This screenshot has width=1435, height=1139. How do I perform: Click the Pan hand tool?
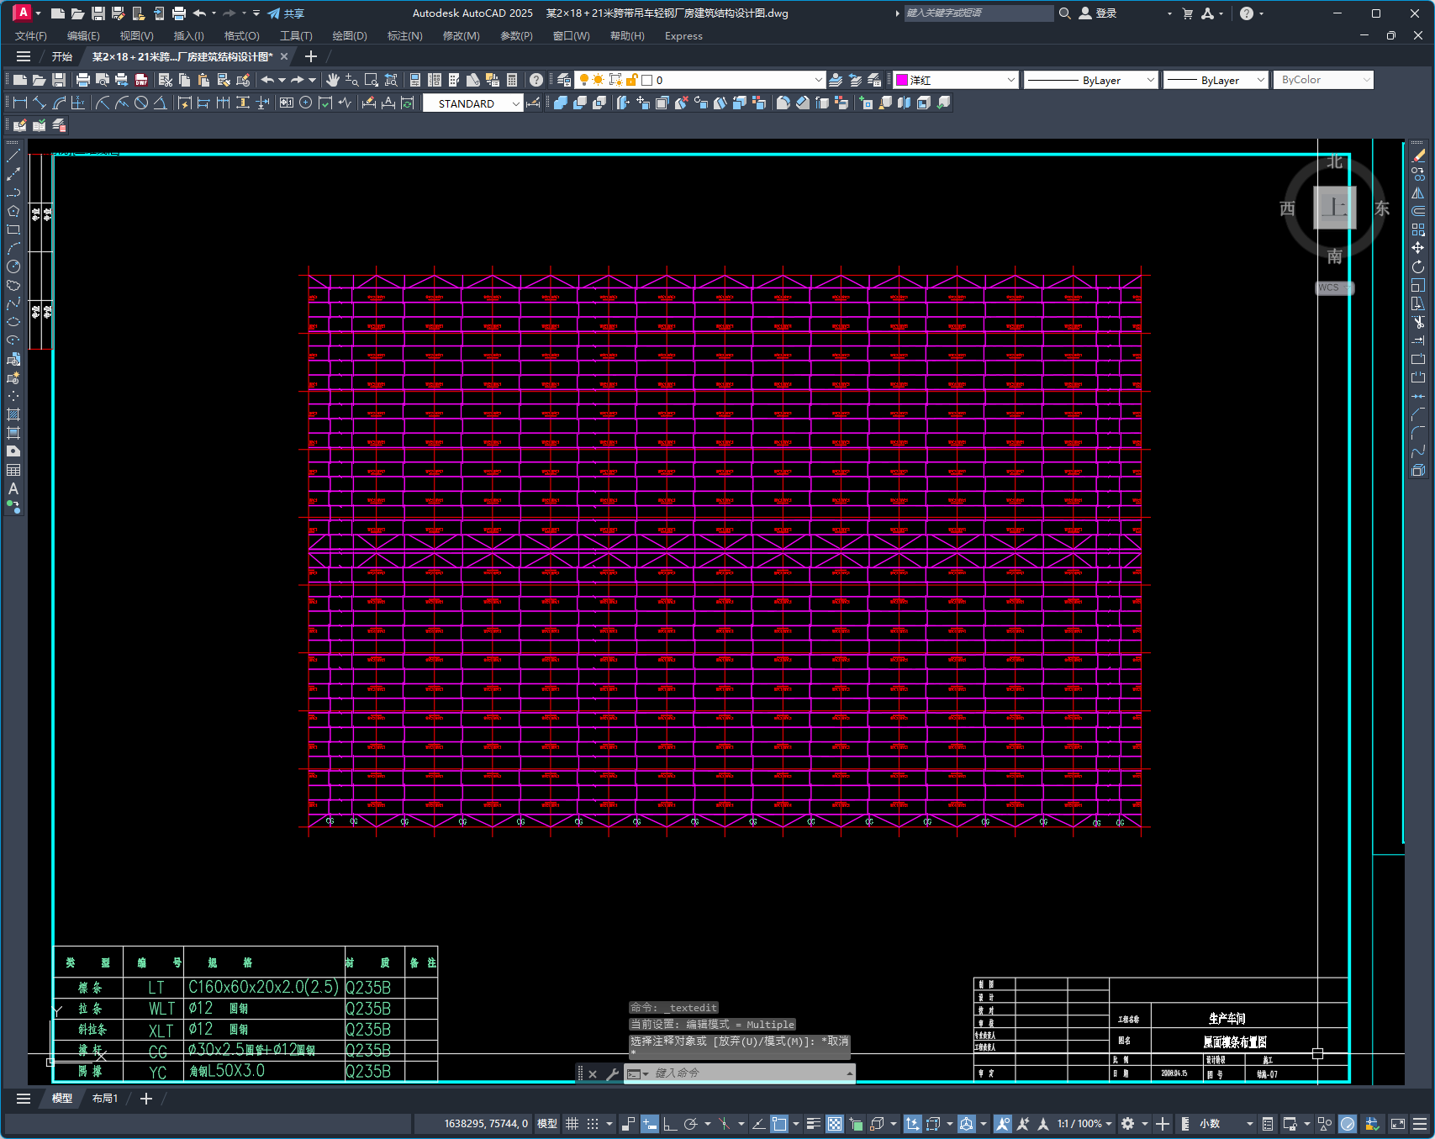tap(333, 80)
